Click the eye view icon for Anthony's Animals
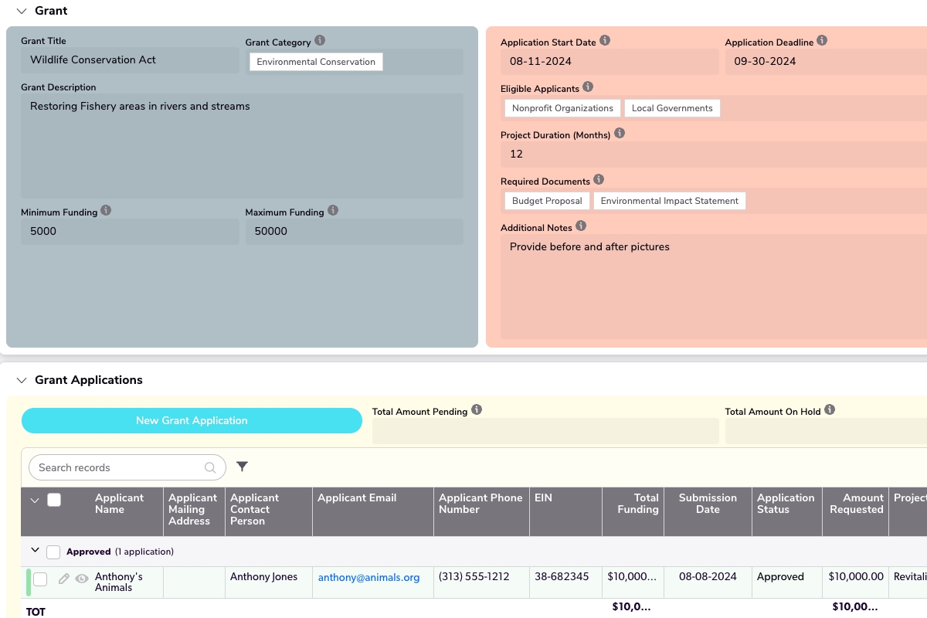This screenshot has width=927, height=618. click(x=82, y=579)
